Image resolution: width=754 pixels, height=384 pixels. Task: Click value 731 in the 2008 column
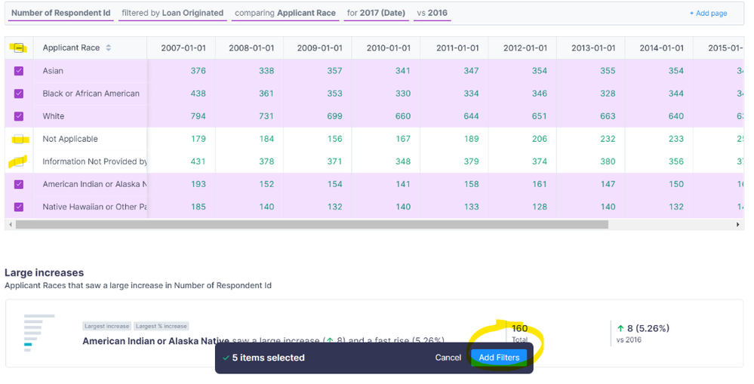tap(266, 116)
